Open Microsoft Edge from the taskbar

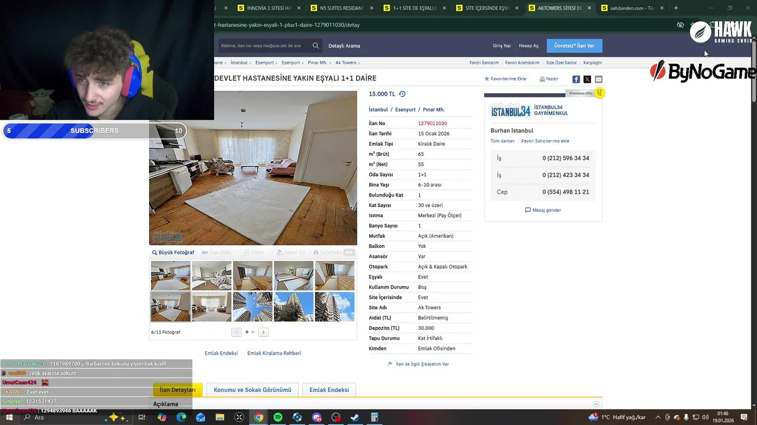tap(181, 417)
